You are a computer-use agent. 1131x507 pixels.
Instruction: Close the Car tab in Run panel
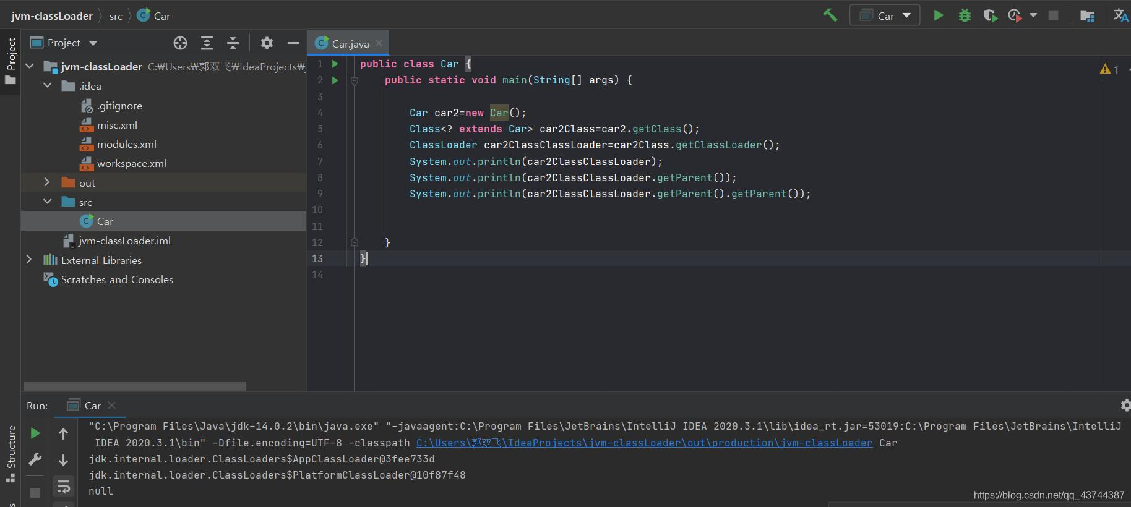111,406
